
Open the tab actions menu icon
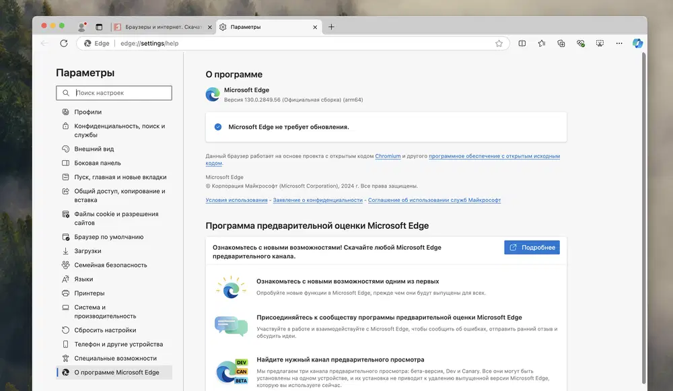point(99,27)
